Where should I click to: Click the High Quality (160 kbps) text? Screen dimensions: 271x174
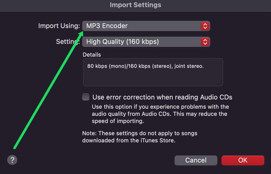pyautogui.click(x=122, y=42)
